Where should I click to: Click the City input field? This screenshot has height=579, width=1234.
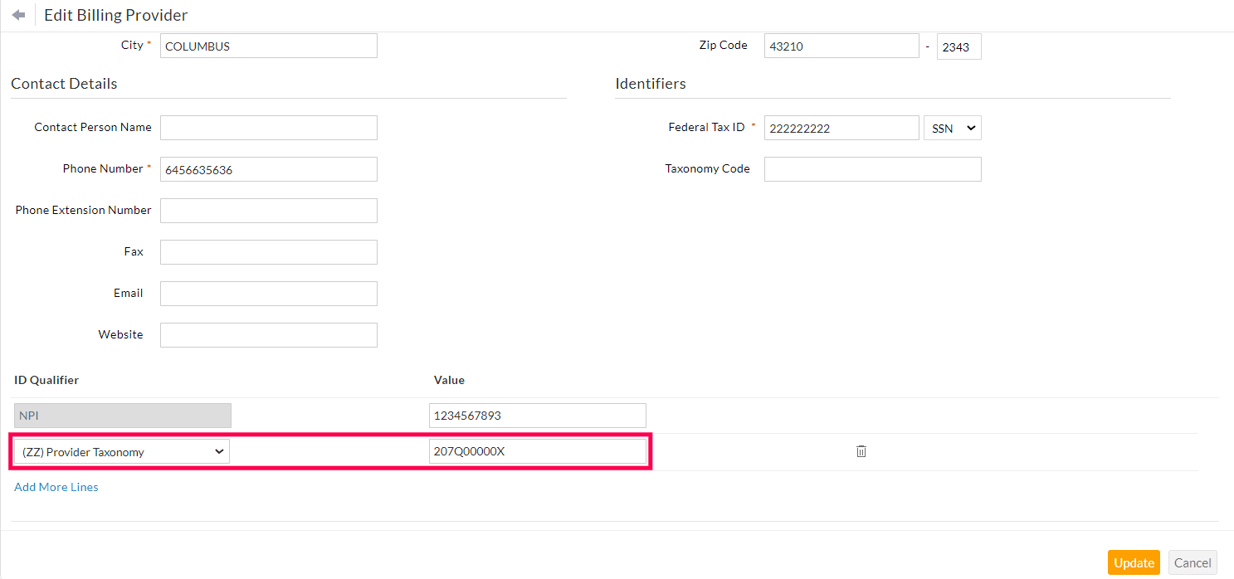coord(268,46)
